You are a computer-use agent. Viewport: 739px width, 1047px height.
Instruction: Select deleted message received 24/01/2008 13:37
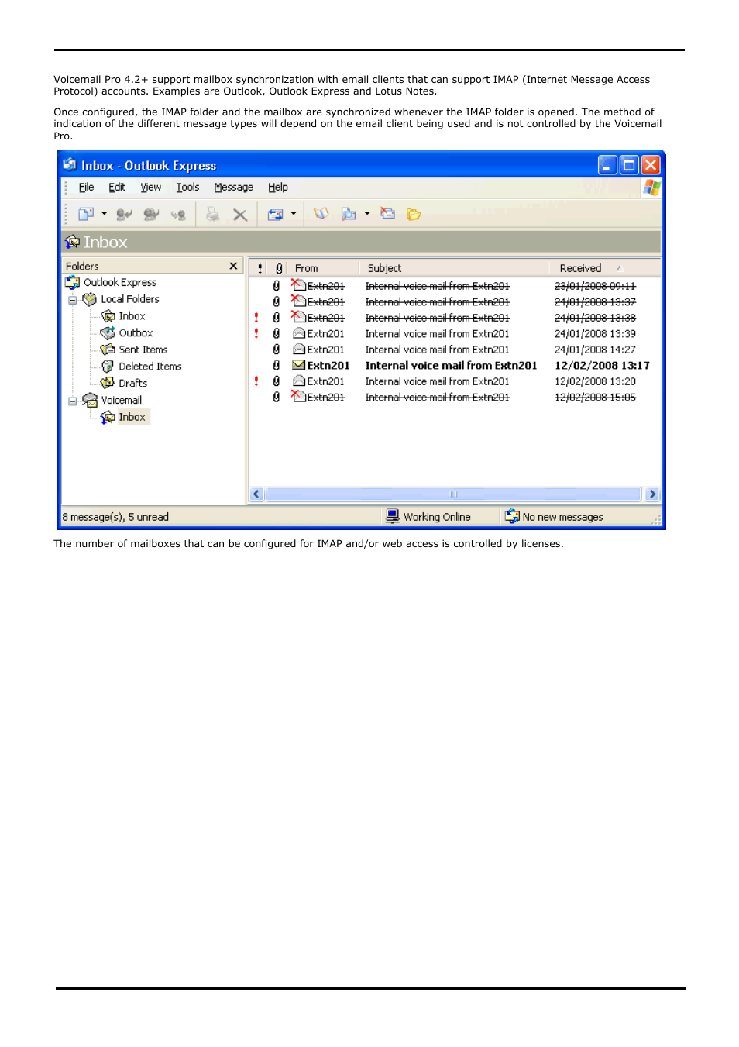pyautogui.click(x=455, y=302)
